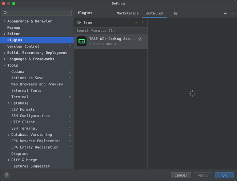
Task: Select Plugins in the settings tree
Action: (37, 40)
